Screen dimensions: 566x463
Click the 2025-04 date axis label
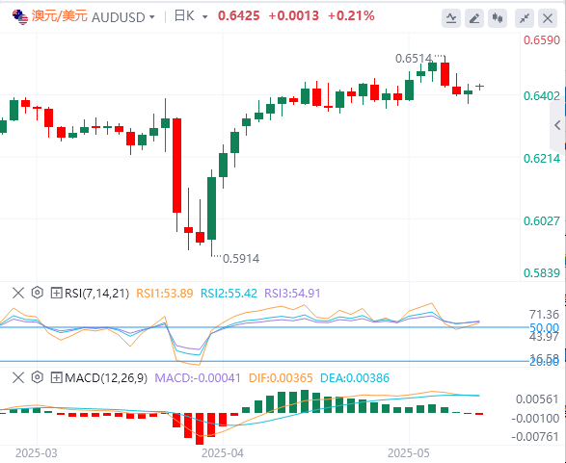pos(223,453)
